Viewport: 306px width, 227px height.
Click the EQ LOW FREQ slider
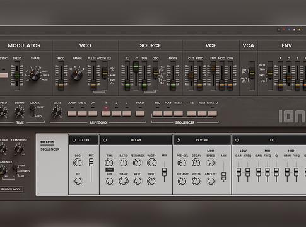248,172
